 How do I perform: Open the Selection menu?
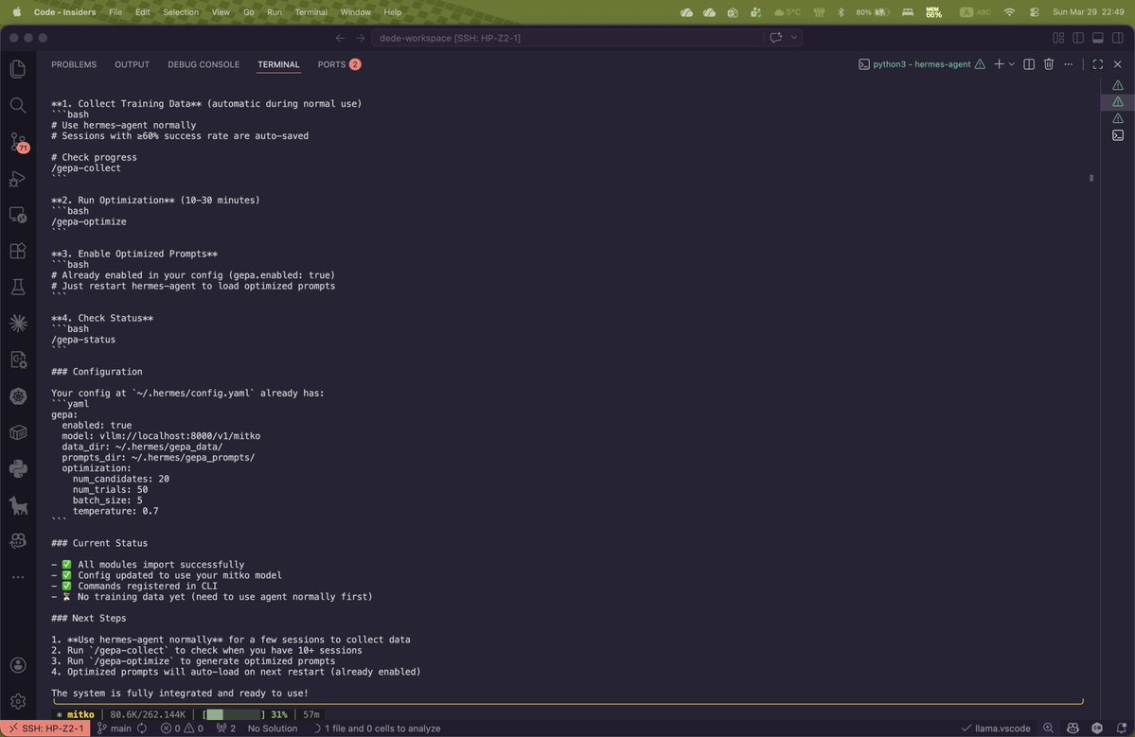click(x=180, y=12)
